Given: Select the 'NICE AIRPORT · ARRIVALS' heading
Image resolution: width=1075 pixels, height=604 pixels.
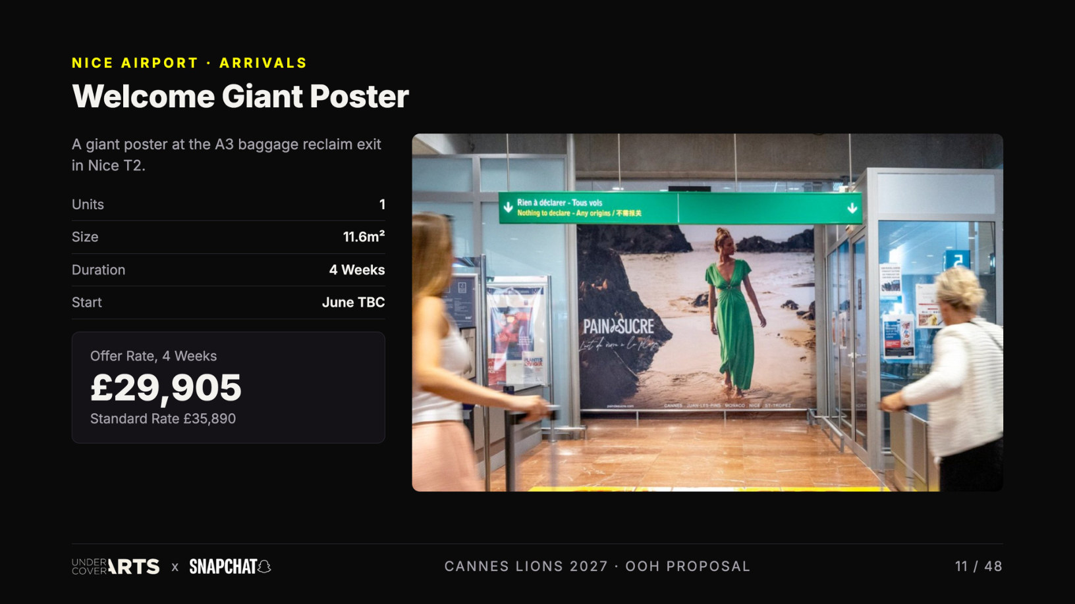Looking at the screenshot, I should tap(190, 63).
